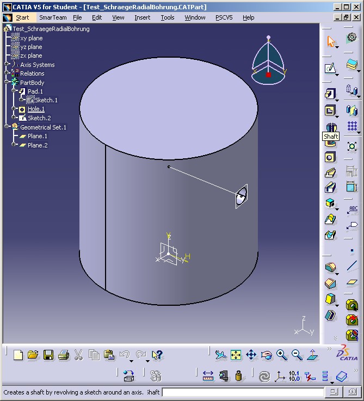Click the Text with Leader icon

coord(352,210)
